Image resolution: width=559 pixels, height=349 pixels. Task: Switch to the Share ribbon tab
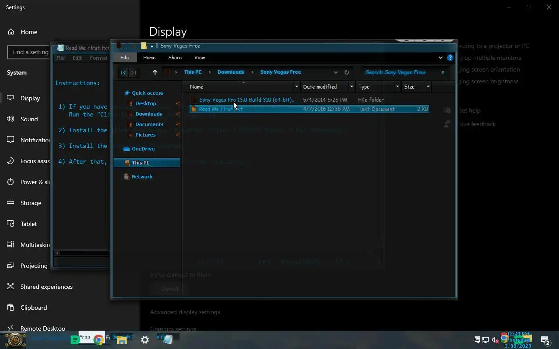click(175, 58)
